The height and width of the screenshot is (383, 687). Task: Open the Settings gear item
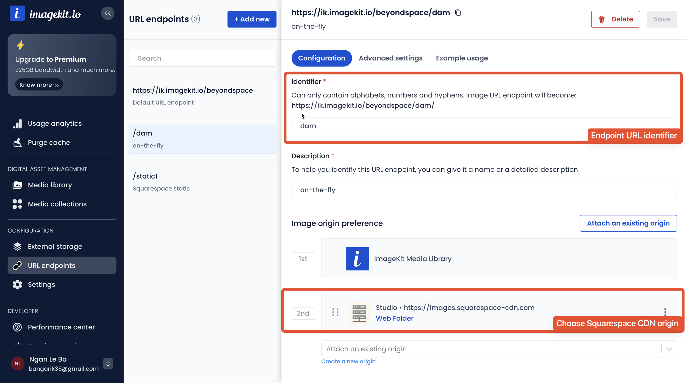pos(41,284)
